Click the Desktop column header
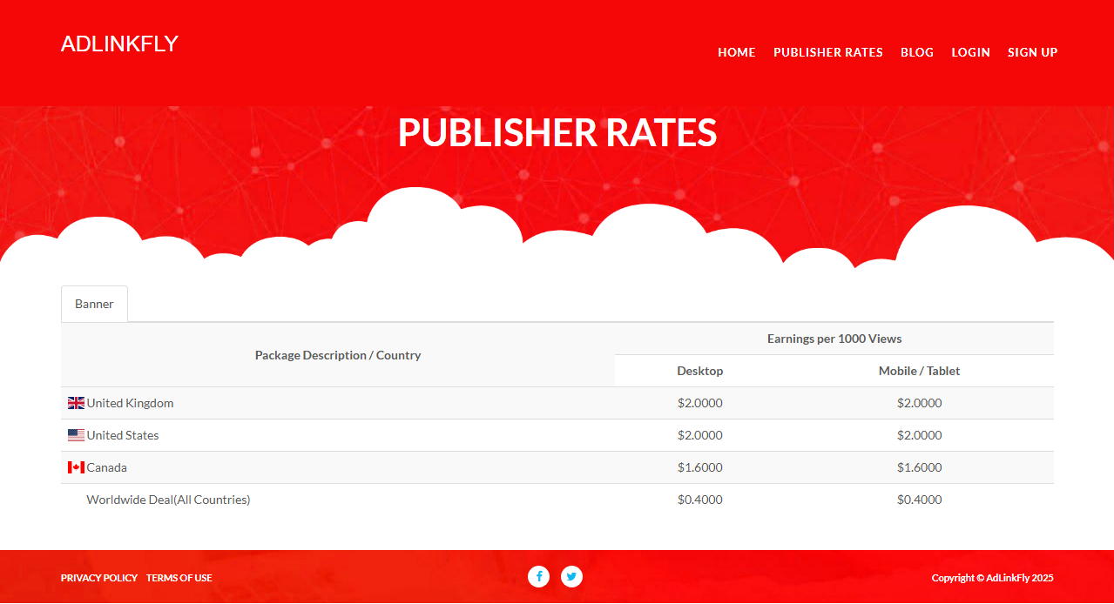Image resolution: width=1114 pixels, height=604 pixels. pos(700,371)
